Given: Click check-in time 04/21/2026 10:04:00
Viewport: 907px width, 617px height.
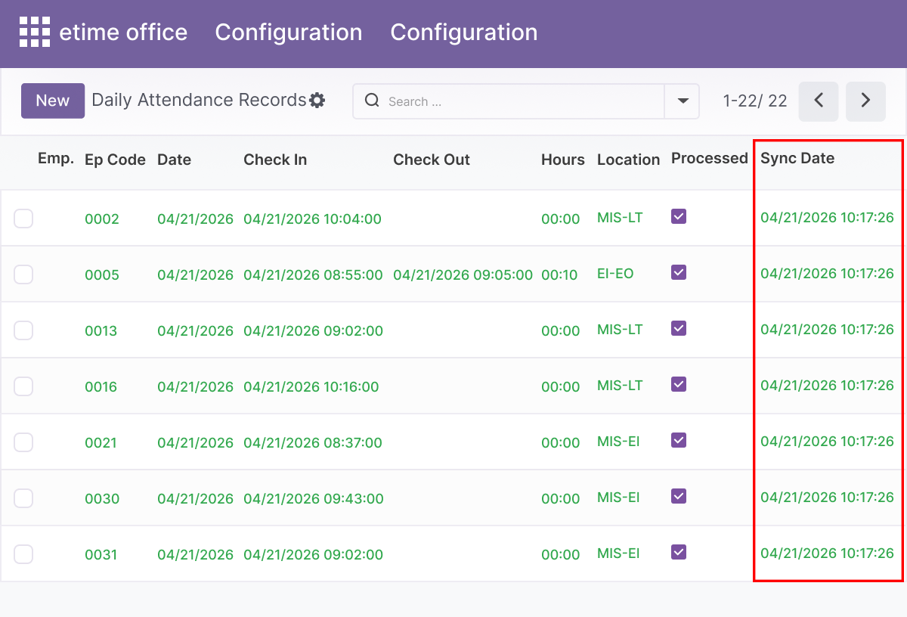Looking at the screenshot, I should (x=312, y=219).
